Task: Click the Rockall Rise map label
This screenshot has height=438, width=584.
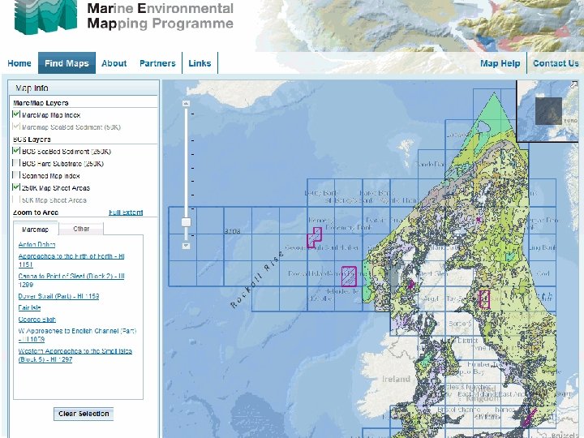Action: click(257, 280)
